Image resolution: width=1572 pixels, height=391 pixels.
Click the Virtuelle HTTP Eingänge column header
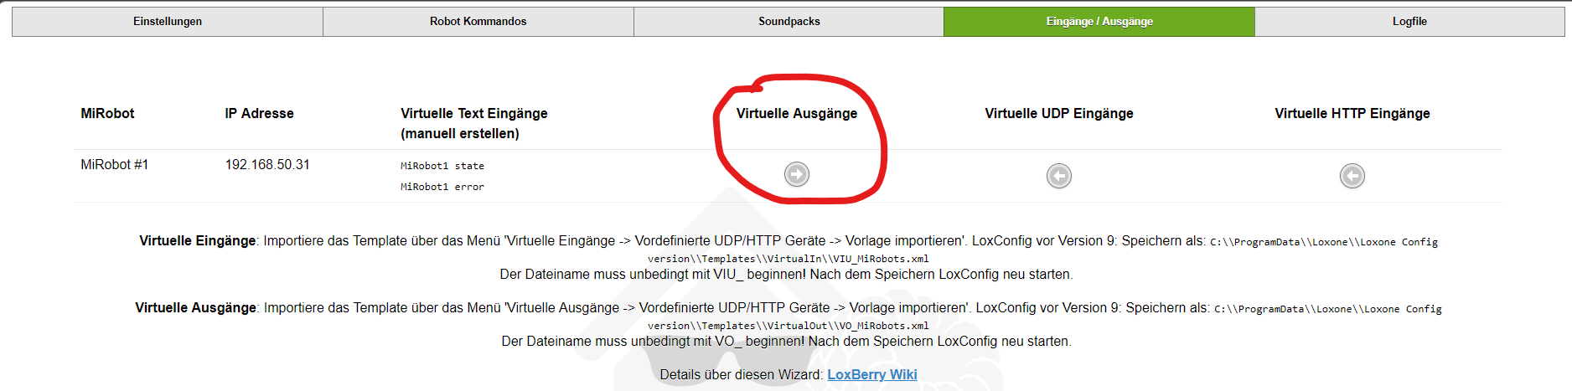click(1352, 113)
